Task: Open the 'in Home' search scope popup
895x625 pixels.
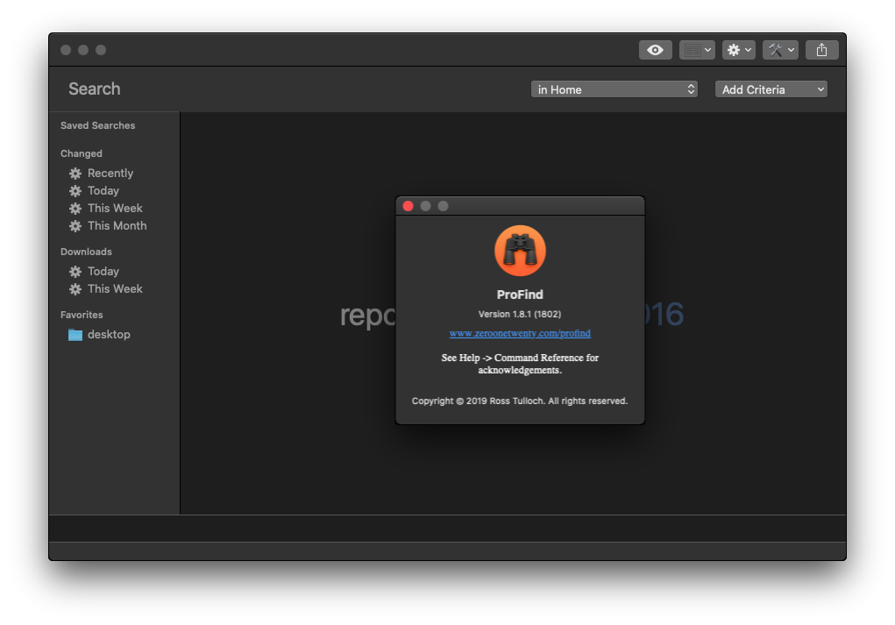Action: tap(614, 89)
